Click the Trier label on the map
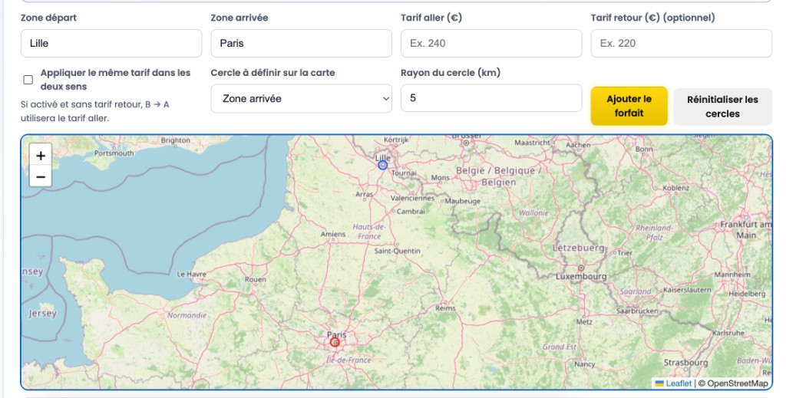This screenshot has height=398, width=786. coord(625,253)
